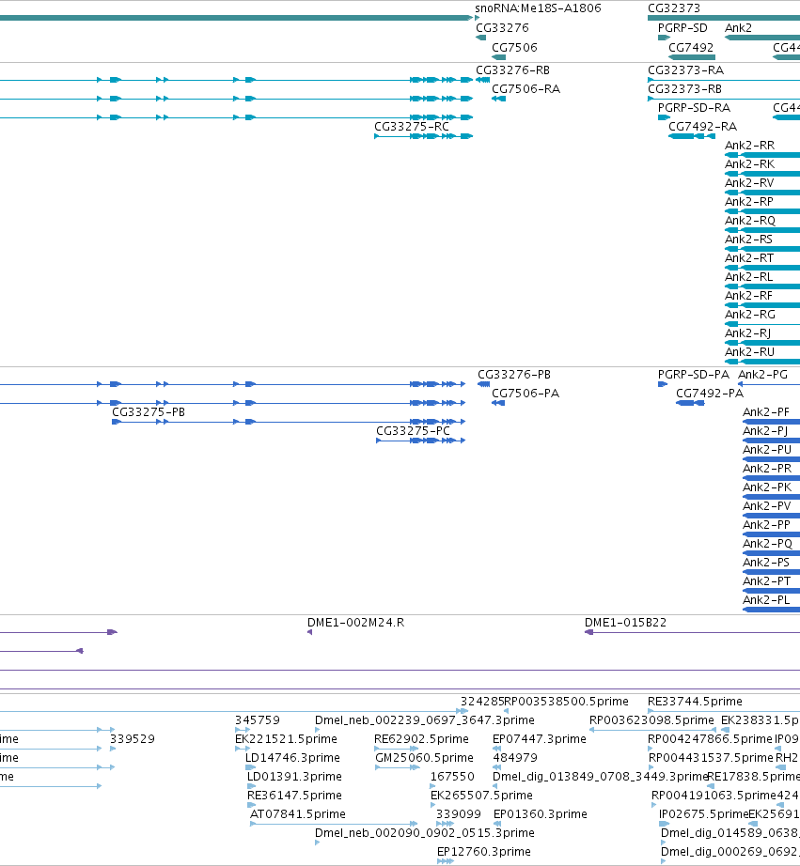The image size is (800, 866).
Task: Open the Ank2-PL protein
Action: [x=771, y=610]
